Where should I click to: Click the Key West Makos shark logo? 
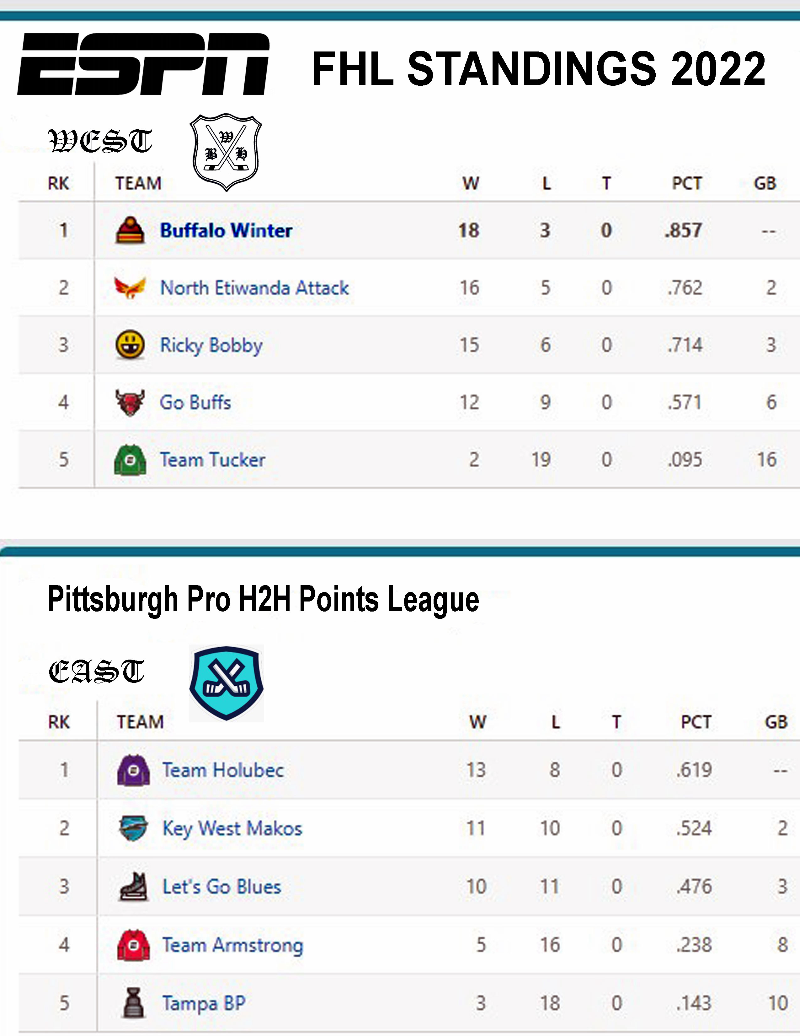coord(133,828)
